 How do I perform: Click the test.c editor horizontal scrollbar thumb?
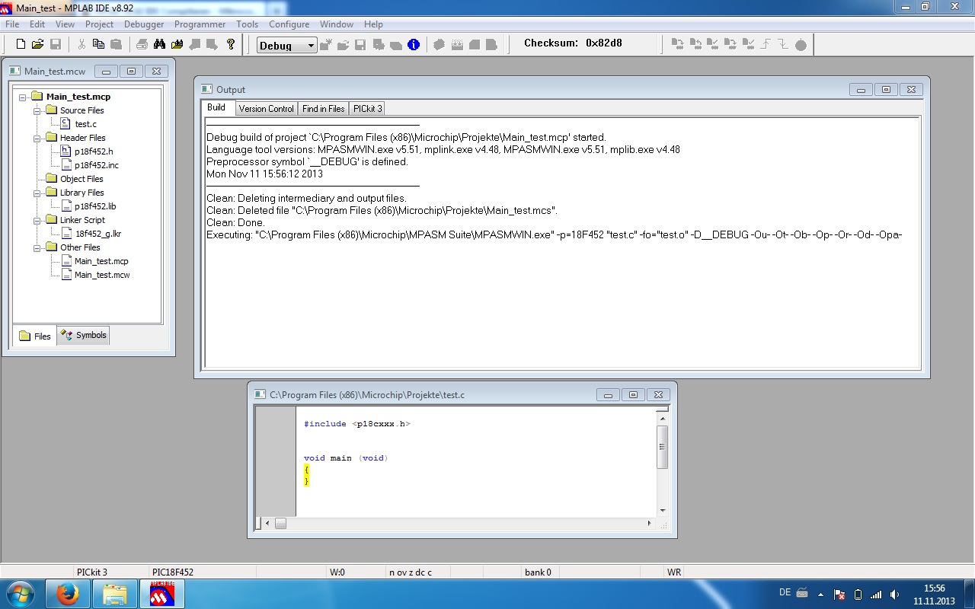coord(280,523)
